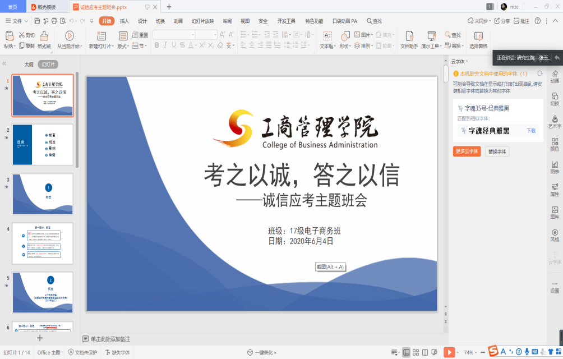Image resolution: width=563 pixels, height=359 pixels.
Task: Open the 图表 chart side panel icon
Action: click(x=555, y=167)
